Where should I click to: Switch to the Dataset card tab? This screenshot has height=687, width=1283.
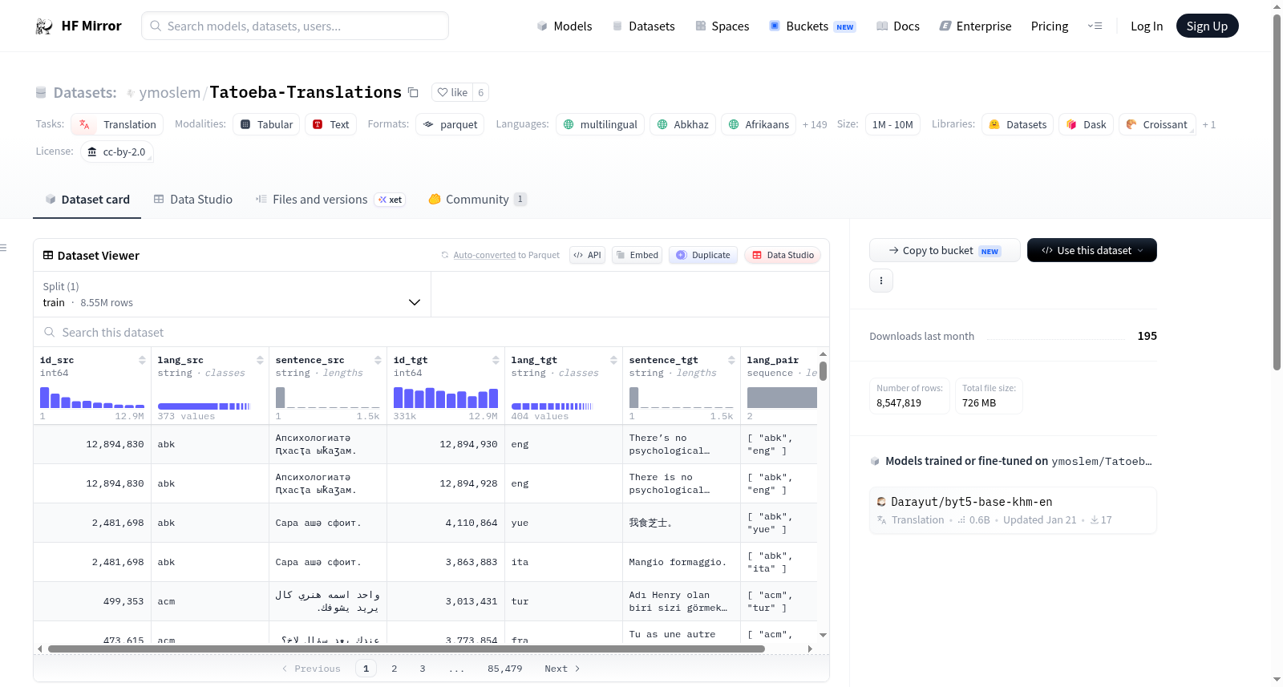[87, 200]
